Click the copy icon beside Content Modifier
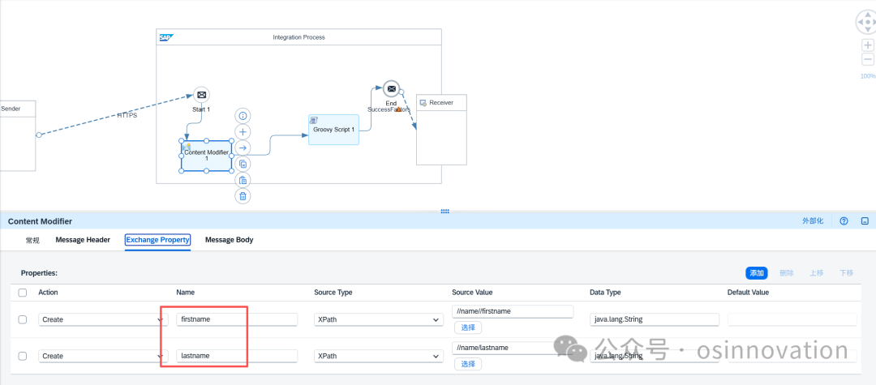876x385 pixels. coord(243,164)
